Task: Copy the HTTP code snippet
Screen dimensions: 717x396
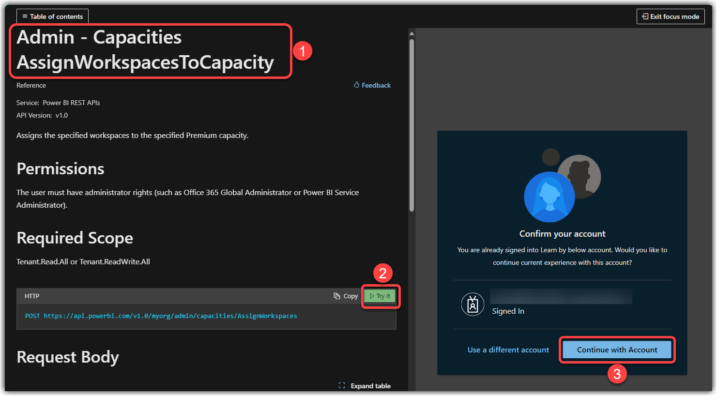Action: [346, 296]
